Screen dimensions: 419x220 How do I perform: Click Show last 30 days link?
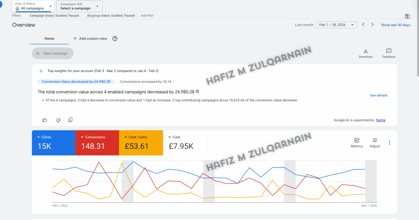[x=395, y=25]
